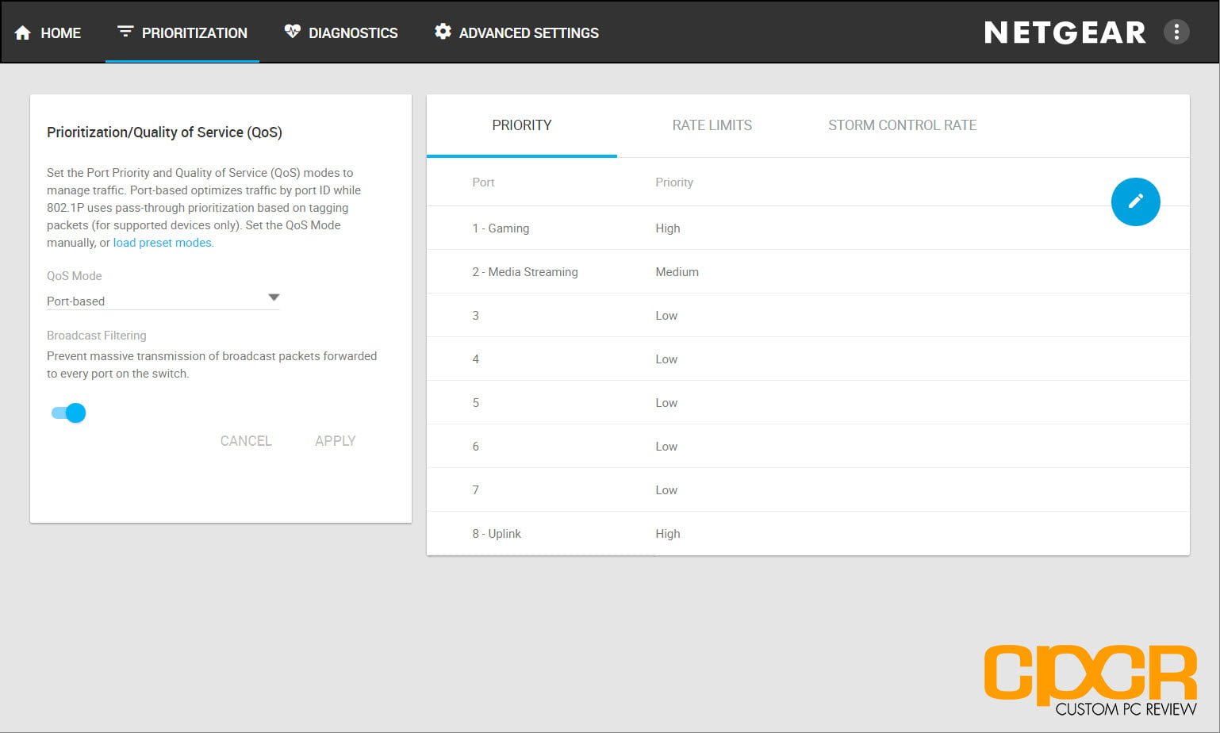Viewport: 1220px width, 733px height.
Task: Switch to the STORM CONTROL RATE tab
Action: point(903,125)
